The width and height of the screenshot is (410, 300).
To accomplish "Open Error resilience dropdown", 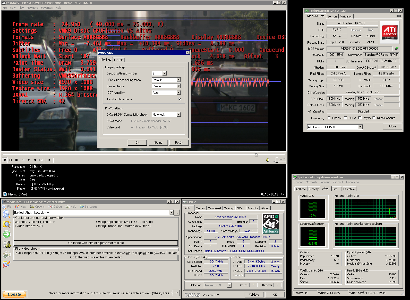I will [178, 86].
